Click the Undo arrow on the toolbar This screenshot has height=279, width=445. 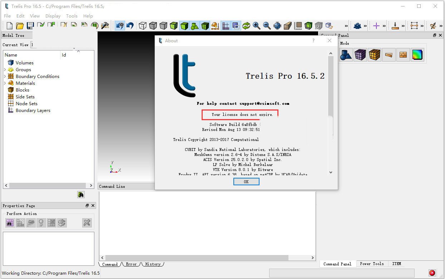(x=130, y=25)
